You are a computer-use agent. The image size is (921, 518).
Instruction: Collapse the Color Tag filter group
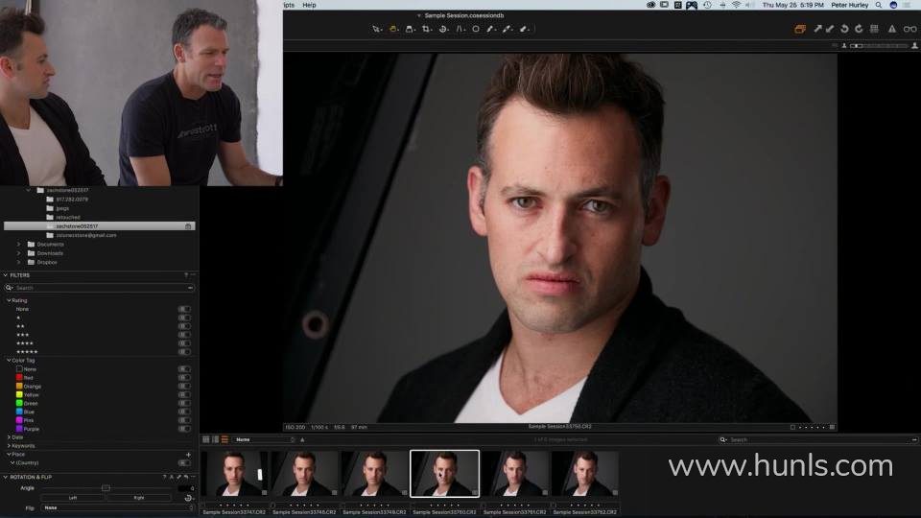coord(9,360)
